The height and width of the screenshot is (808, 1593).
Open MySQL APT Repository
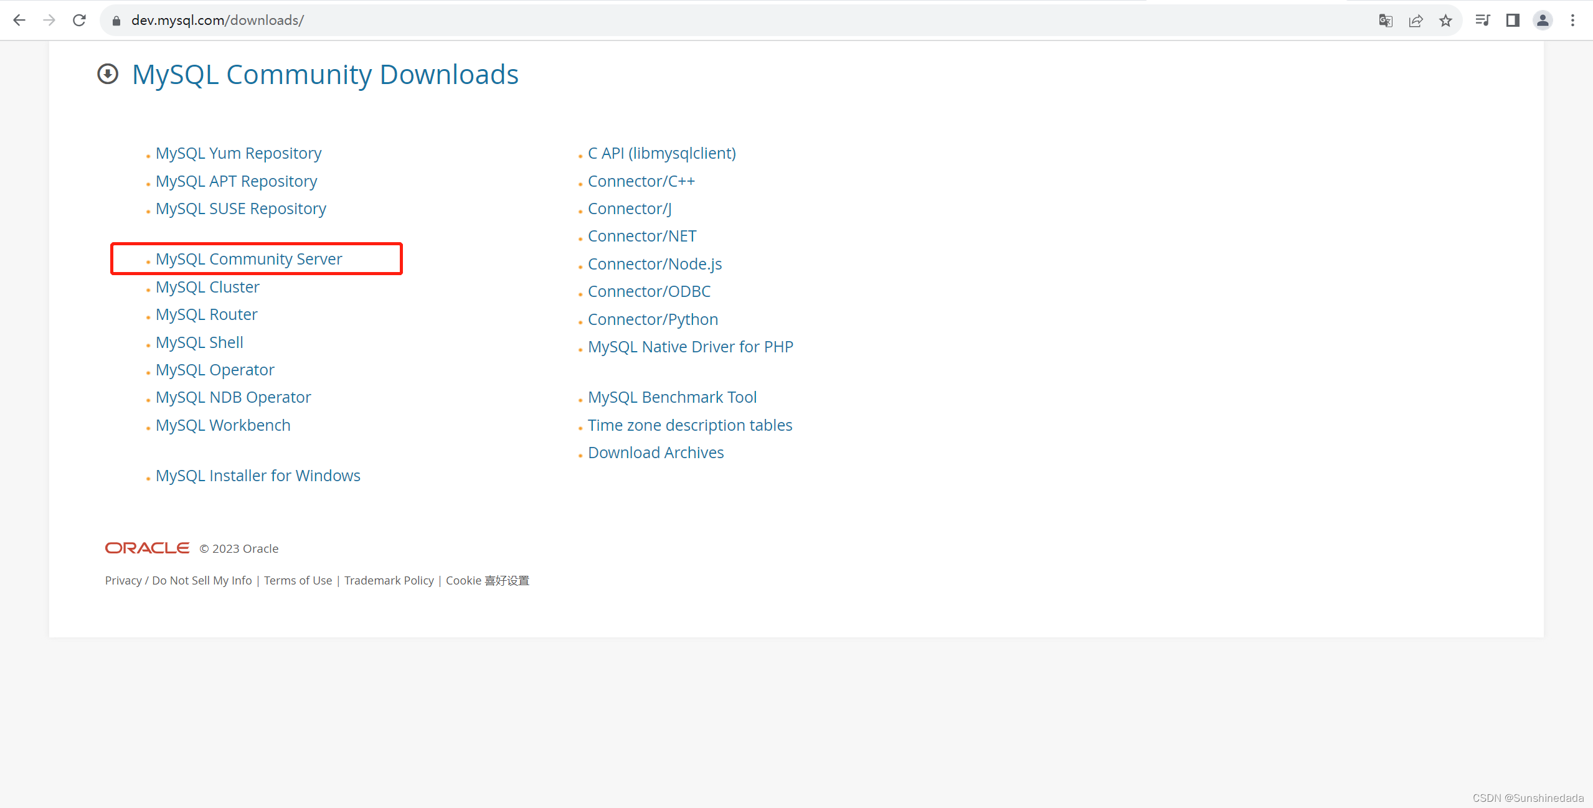237,181
